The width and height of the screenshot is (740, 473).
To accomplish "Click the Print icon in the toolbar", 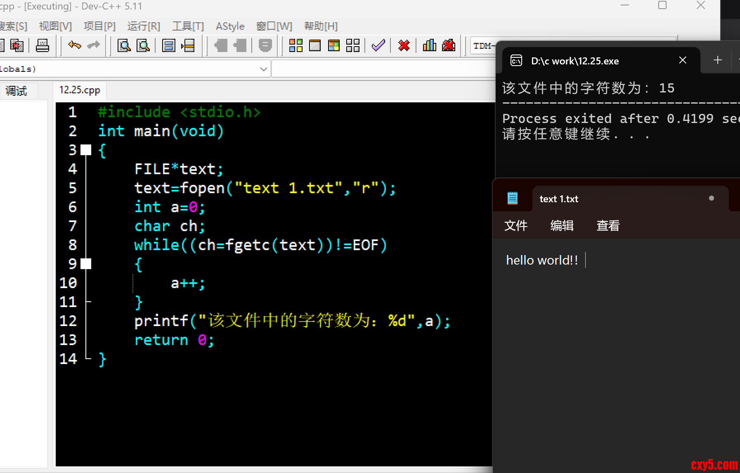I will (42, 45).
